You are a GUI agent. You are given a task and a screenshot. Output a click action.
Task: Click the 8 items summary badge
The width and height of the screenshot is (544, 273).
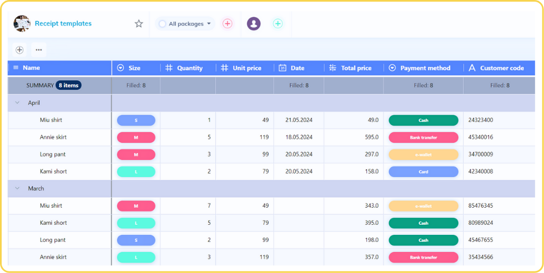pyautogui.click(x=69, y=85)
